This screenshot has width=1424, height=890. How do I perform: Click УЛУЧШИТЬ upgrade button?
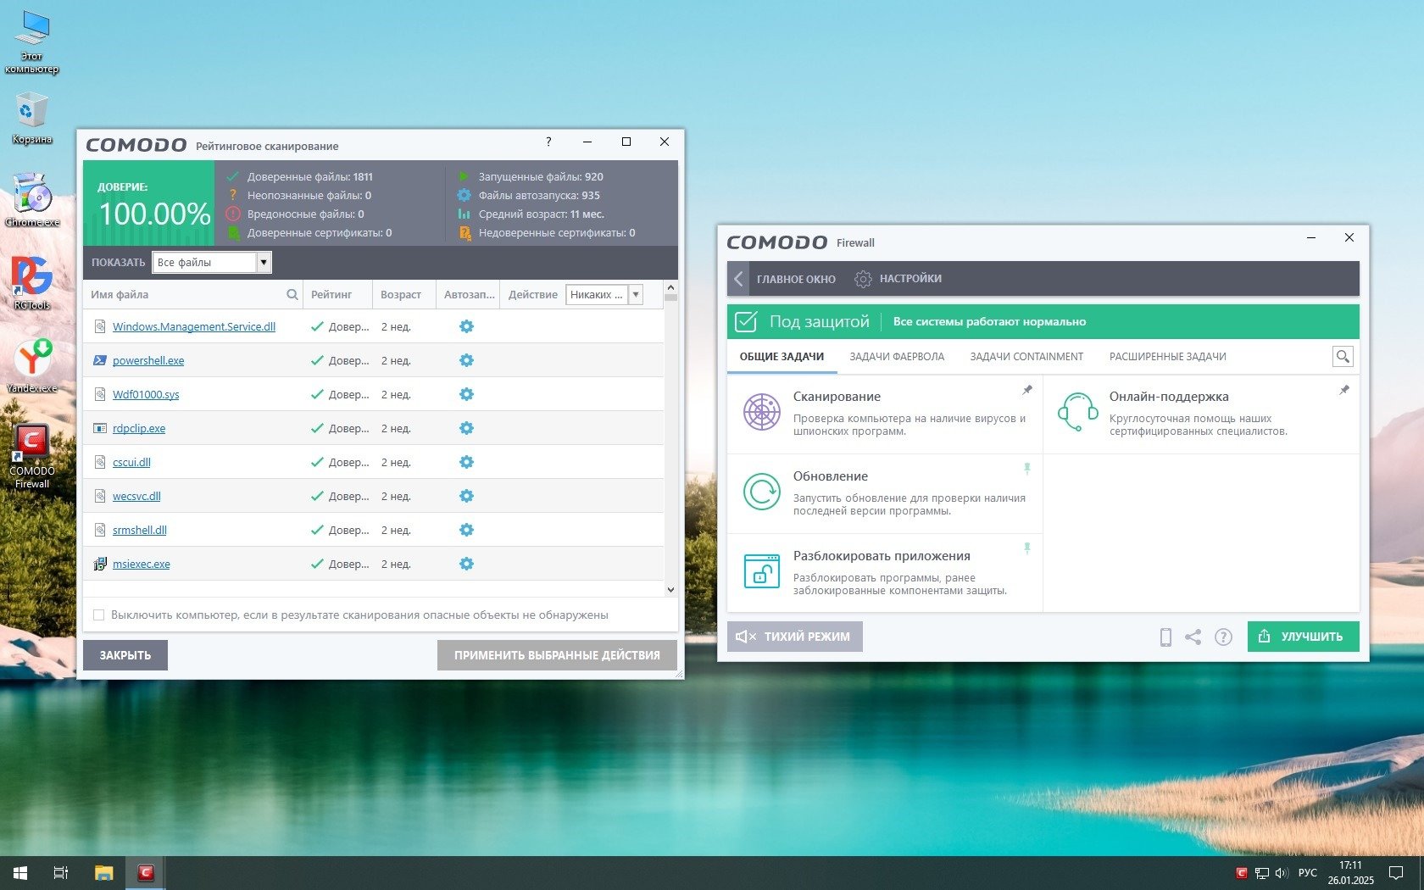tap(1303, 637)
